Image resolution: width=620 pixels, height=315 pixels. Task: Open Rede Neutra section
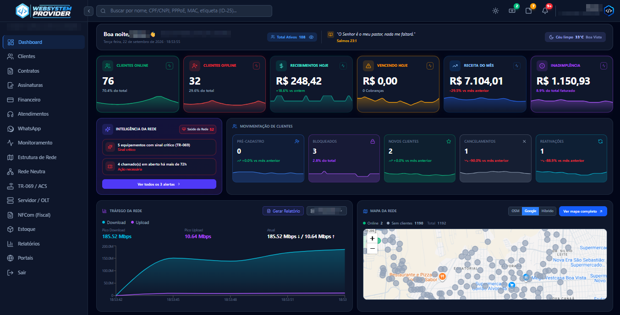(x=44, y=171)
